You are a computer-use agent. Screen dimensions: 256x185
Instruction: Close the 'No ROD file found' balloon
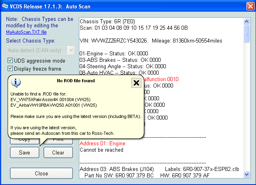tap(136, 83)
